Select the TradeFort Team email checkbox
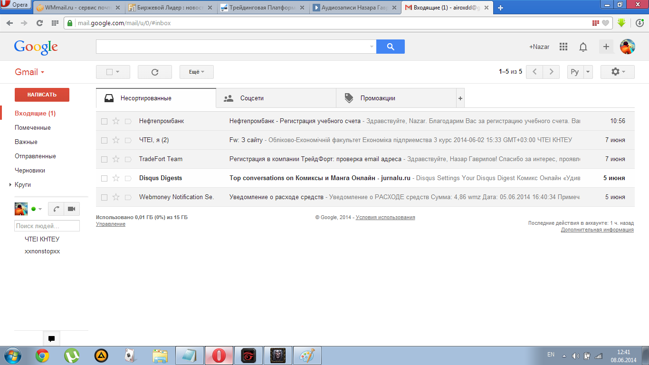Screen dimensions: 649x365 tap(104, 159)
